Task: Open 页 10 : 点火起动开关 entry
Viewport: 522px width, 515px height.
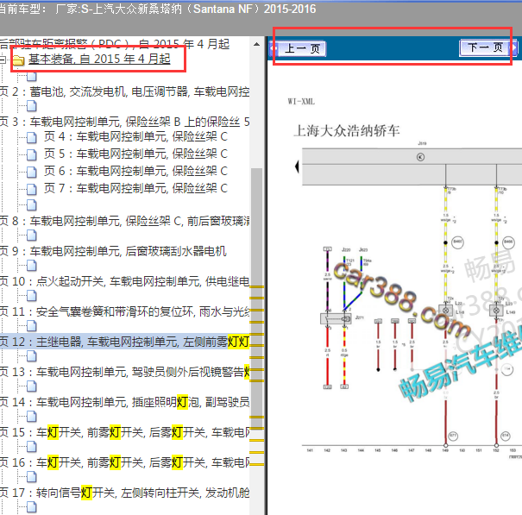Action: [x=124, y=281]
